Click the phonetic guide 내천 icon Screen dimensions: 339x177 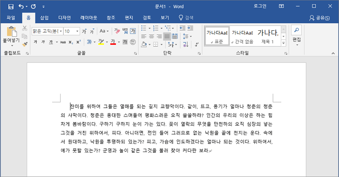tap(125, 31)
